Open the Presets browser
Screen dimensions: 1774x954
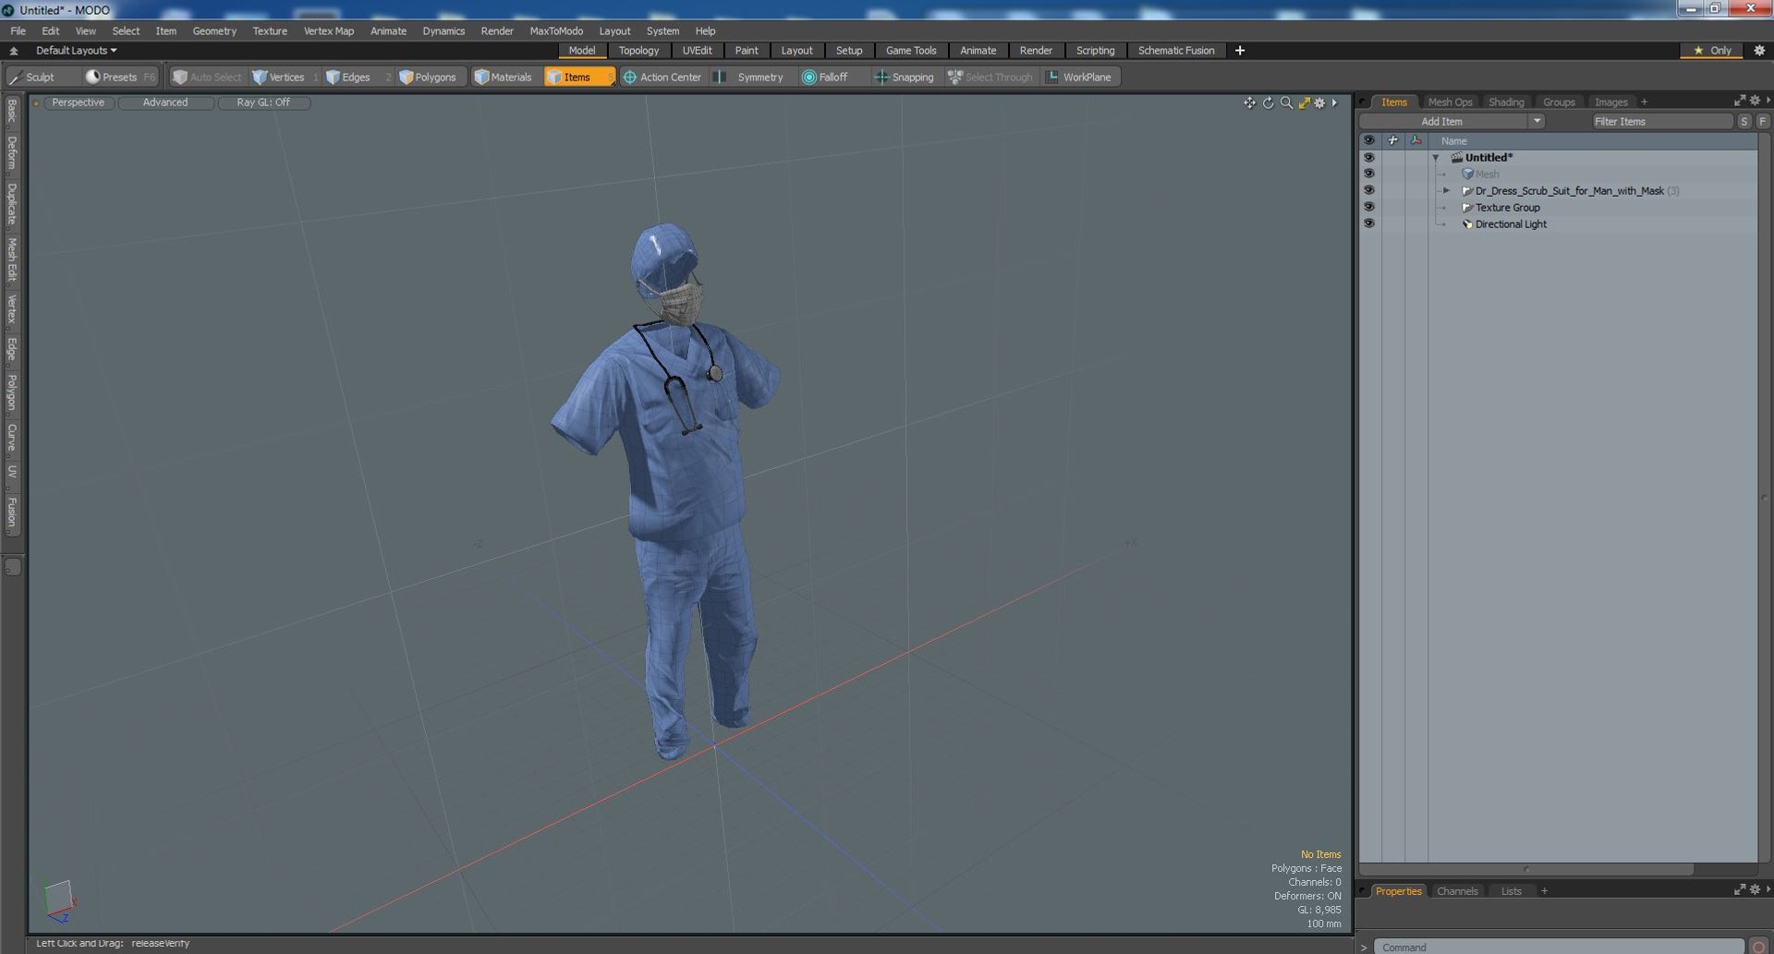pyautogui.click(x=119, y=77)
